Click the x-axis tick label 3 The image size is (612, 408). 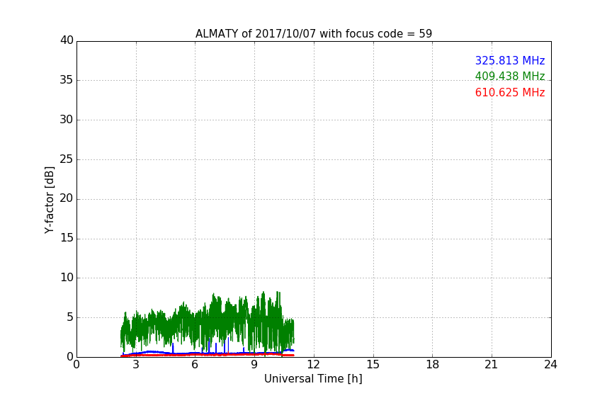tap(136, 365)
